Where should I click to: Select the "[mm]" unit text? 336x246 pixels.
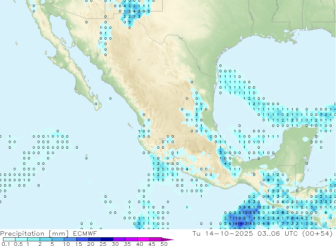59,234
